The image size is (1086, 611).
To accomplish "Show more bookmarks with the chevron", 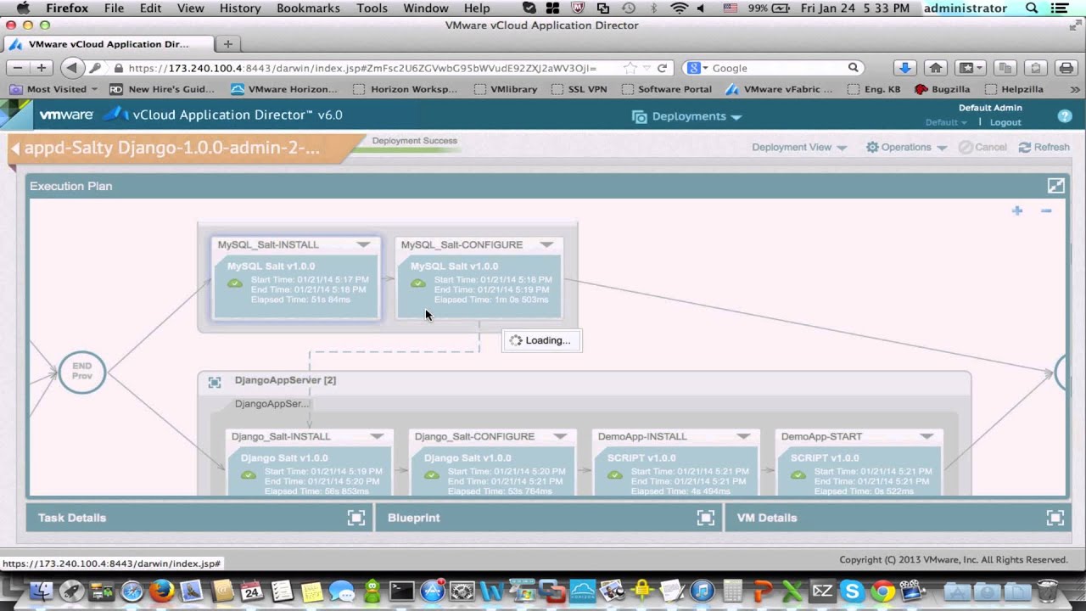I will [1075, 89].
